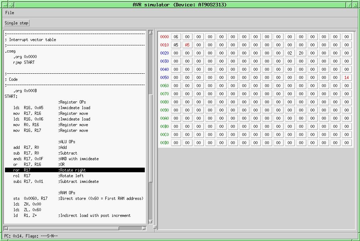
Task: Select the 'rjmp START' line
Action: [x=24, y=62]
